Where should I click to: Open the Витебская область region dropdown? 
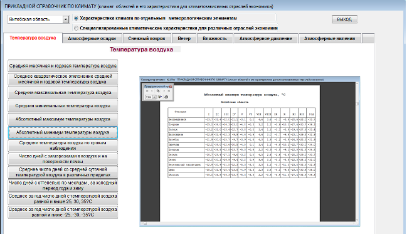[66, 19]
